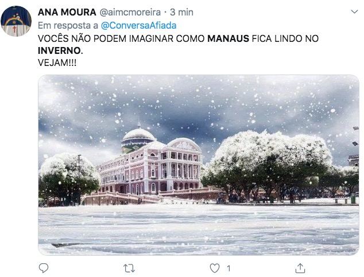Image resolution: width=364 pixels, height=277 pixels.
Task: Click the large snow-covered tree at right
Action: pyautogui.click(x=269, y=162)
